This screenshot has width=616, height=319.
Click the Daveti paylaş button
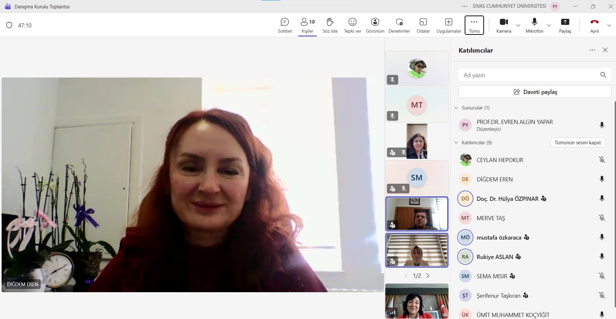click(x=535, y=92)
